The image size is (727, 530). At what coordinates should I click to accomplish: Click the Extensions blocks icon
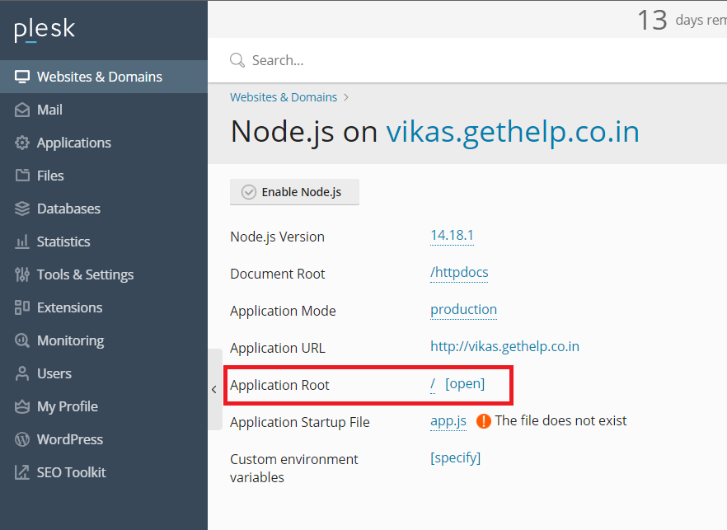pos(21,307)
